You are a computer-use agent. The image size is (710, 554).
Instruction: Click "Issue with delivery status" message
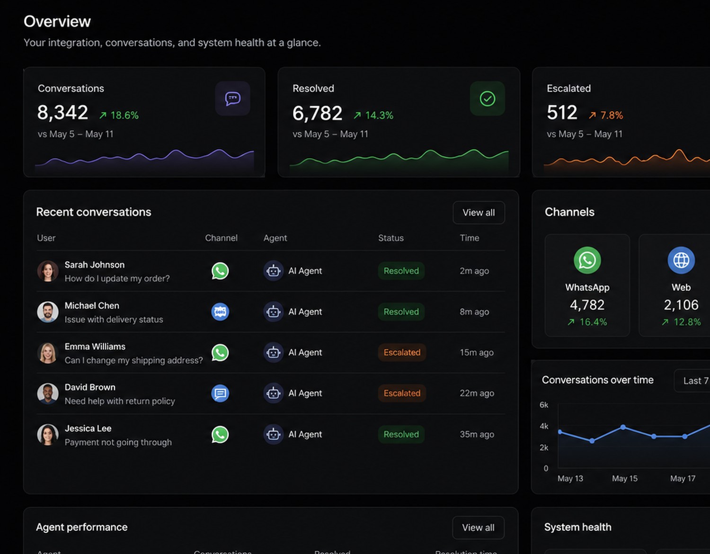[114, 320]
